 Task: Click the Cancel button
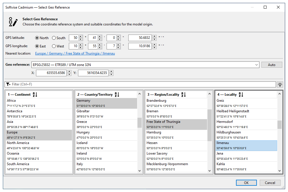coord(270,183)
